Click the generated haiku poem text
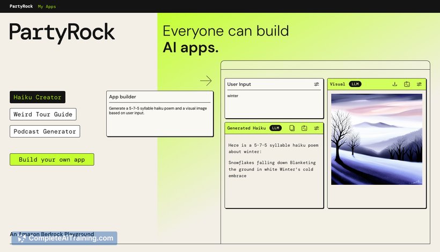The height and width of the screenshot is (252, 440). tap(272, 169)
